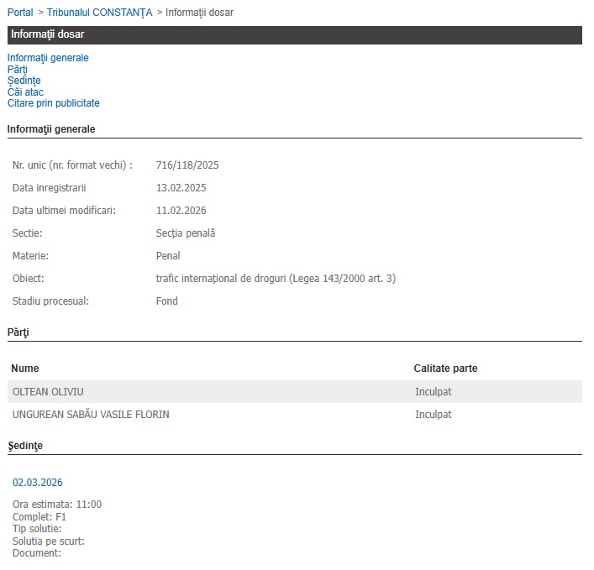Go to Tribunalul CONSTANȚA breadcrumb link

click(99, 13)
